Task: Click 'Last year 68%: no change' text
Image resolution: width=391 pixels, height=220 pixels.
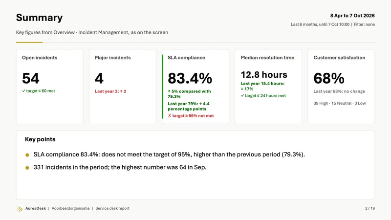Action: [x=339, y=91]
